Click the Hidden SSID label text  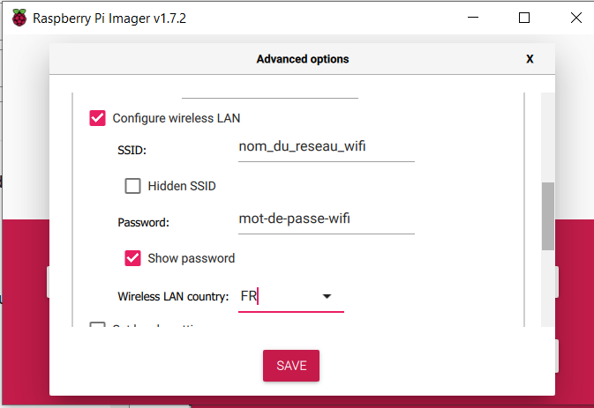pyautogui.click(x=182, y=186)
